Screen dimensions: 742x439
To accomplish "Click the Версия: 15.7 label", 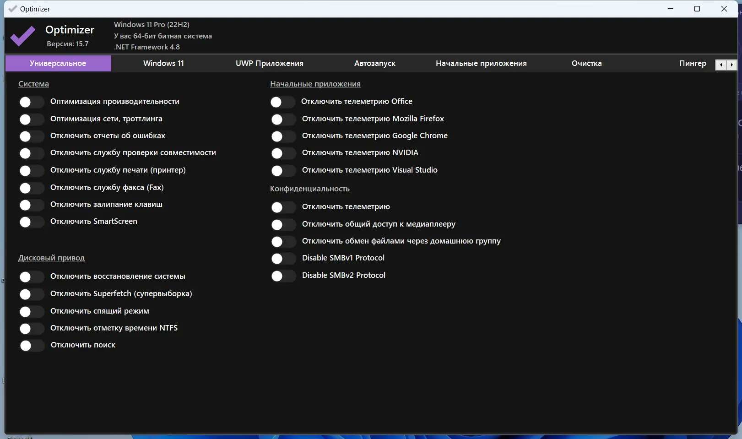I will [68, 44].
